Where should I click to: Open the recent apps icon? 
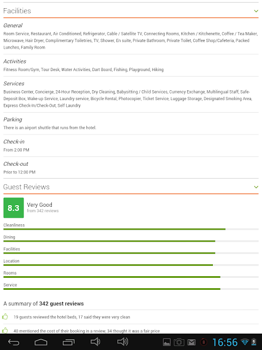[x=68, y=342]
